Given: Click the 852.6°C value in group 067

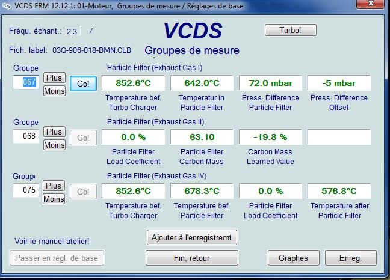Looking at the screenshot, I should 134,83.
